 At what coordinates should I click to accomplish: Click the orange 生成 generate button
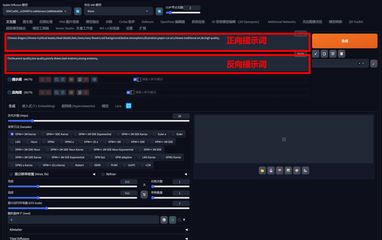(344, 41)
